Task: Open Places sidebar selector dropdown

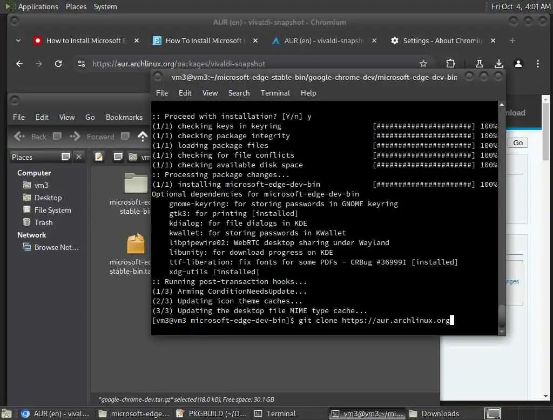Action: coord(65,157)
